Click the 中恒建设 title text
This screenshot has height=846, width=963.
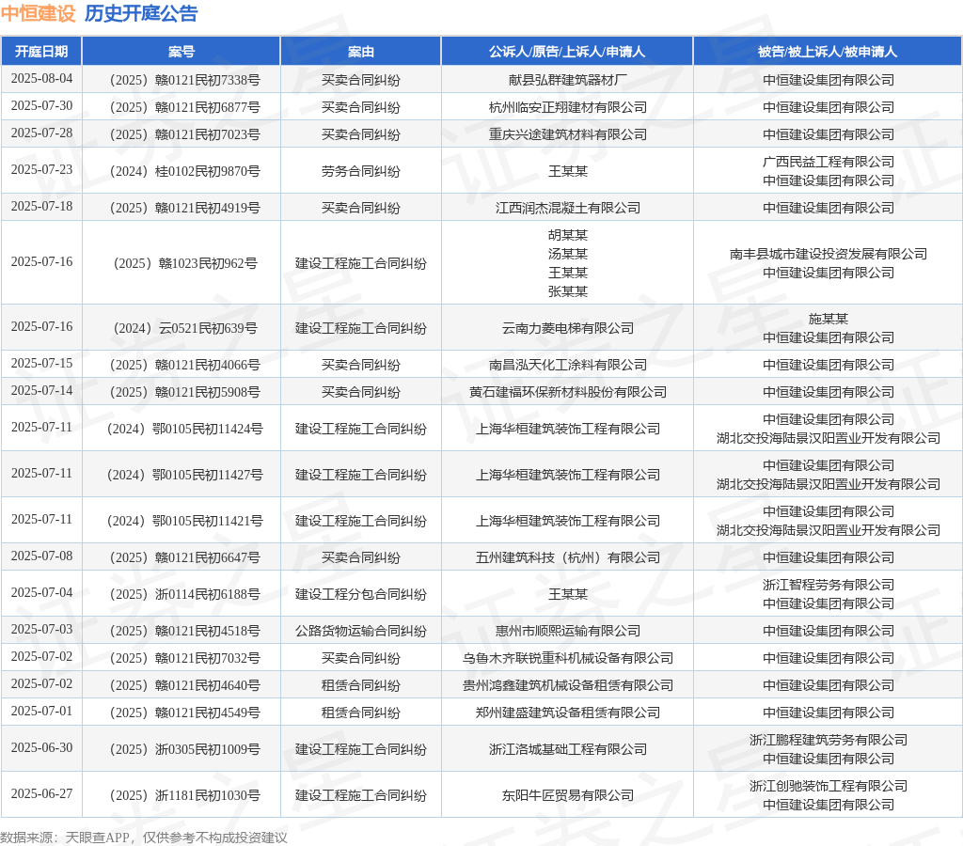[x=38, y=13]
